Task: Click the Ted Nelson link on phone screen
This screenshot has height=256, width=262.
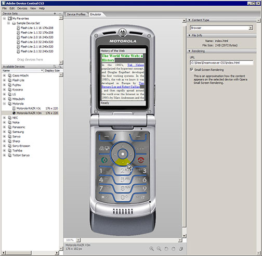Action: pyautogui.click(x=136, y=65)
